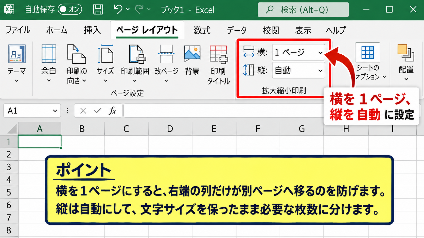The image size is (424, 238).
Task: Select column H header
Action: (346, 129)
